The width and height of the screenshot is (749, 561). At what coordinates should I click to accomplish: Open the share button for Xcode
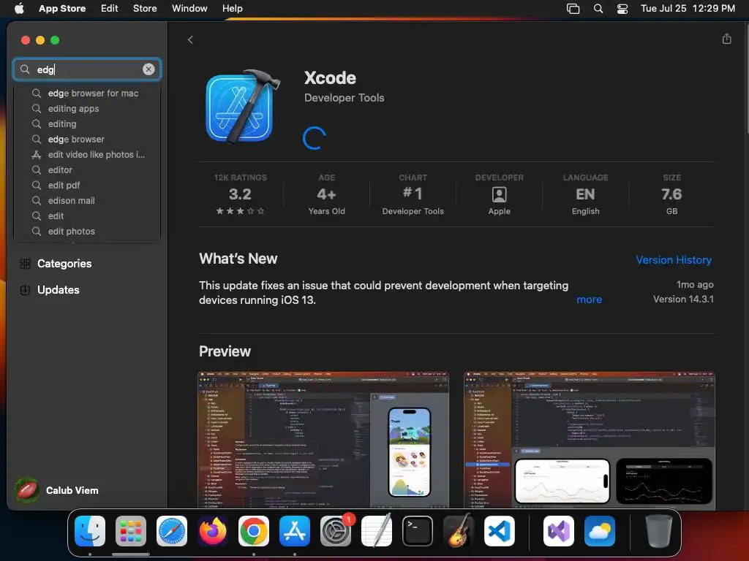tap(726, 39)
